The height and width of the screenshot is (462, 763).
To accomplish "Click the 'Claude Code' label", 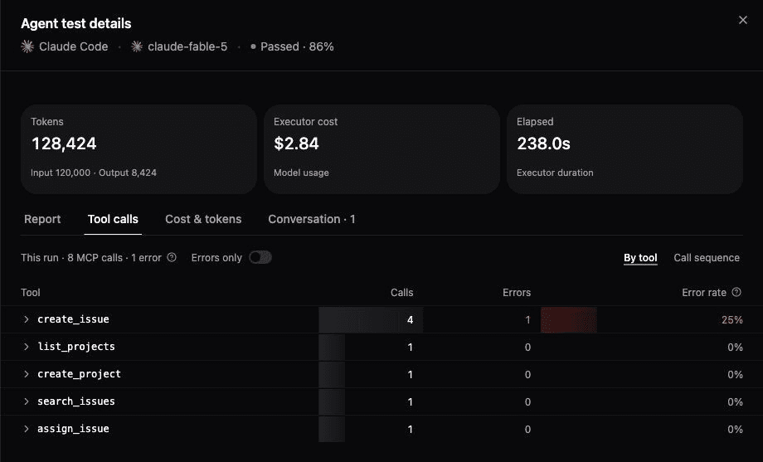I will pyautogui.click(x=74, y=46).
